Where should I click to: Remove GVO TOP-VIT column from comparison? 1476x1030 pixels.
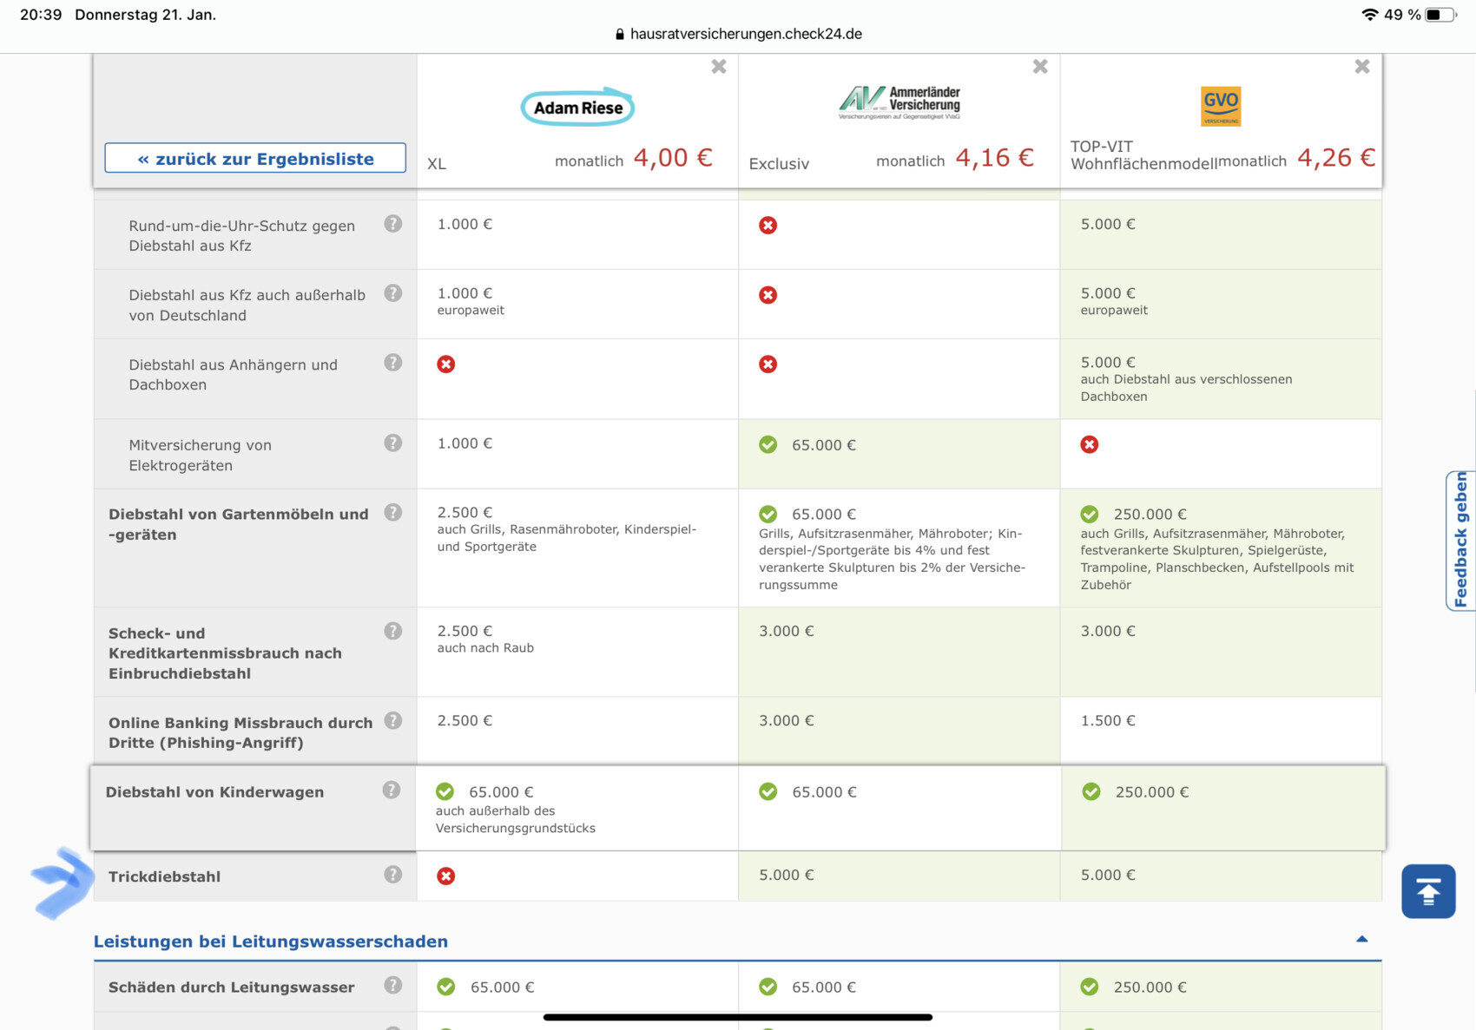[1362, 67]
